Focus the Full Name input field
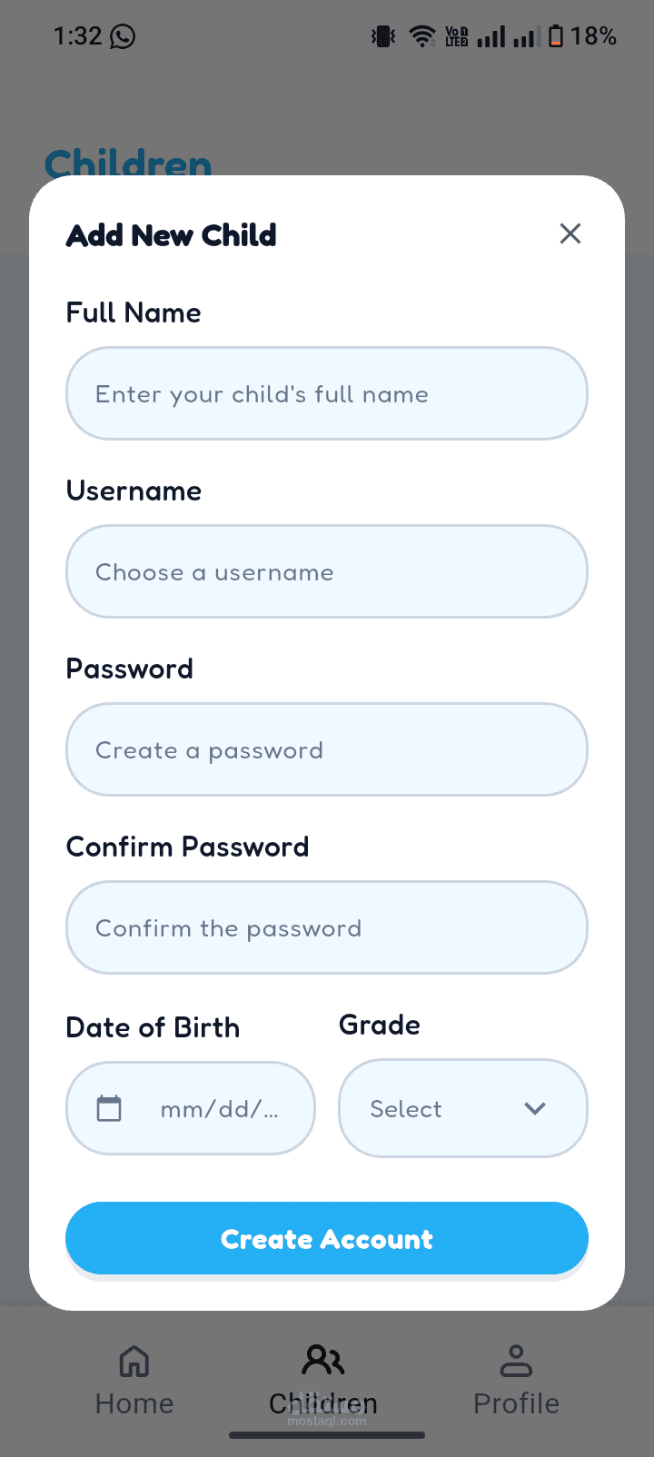The width and height of the screenshot is (654, 1457). point(327,394)
